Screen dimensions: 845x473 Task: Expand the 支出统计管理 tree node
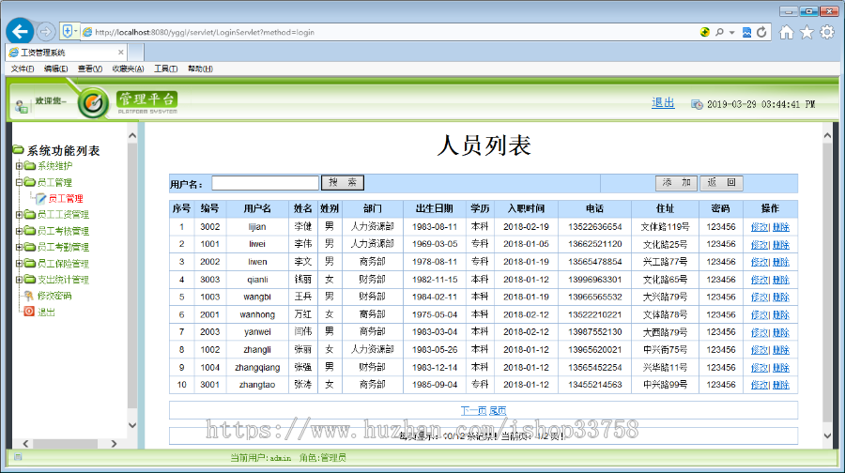click(x=19, y=279)
